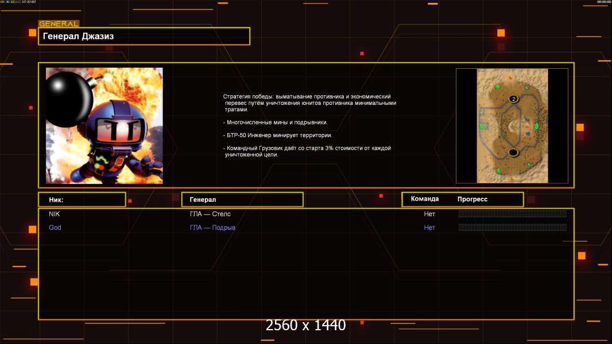This screenshot has height=344, width=612.
Task: Click the Многочисленные мины и подрывники line
Action: [x=275, y=122]
